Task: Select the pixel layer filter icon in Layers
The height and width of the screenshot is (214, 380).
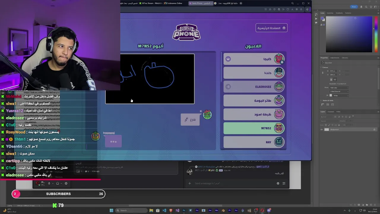Action: [335, 117]
